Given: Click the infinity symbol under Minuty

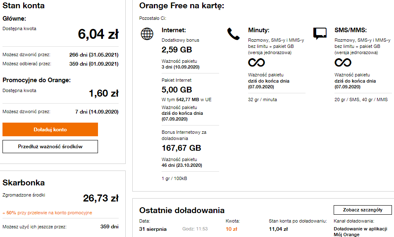Looking at the screenshot, I should point(256,63).
